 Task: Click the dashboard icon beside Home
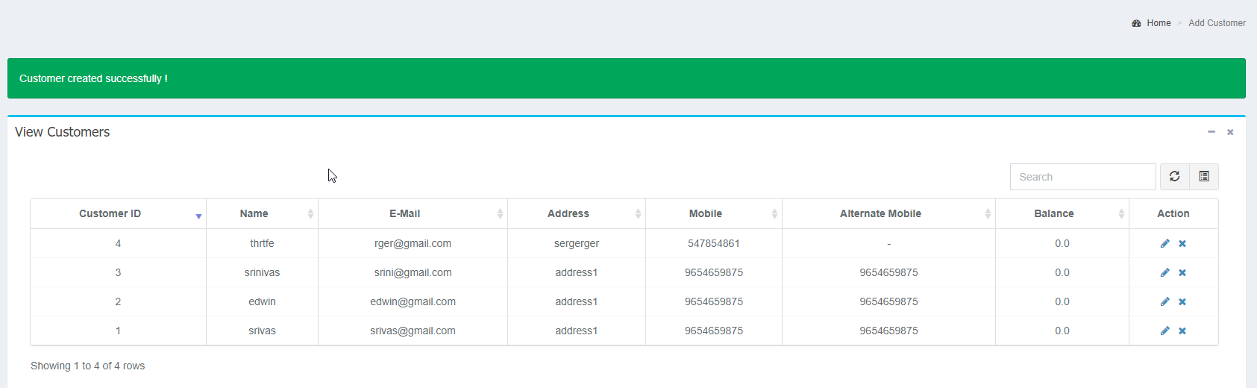click(x=1136, y=23)
